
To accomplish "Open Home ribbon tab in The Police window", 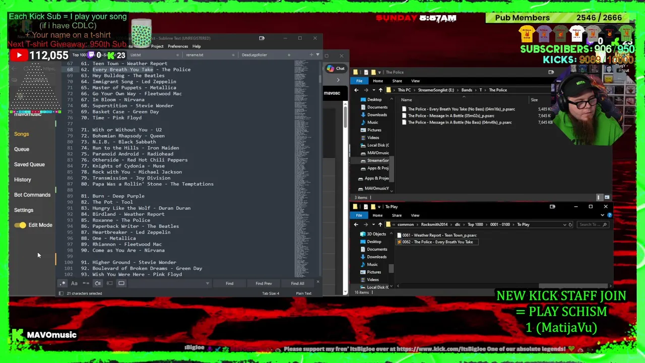I will [x=378, y=81].
